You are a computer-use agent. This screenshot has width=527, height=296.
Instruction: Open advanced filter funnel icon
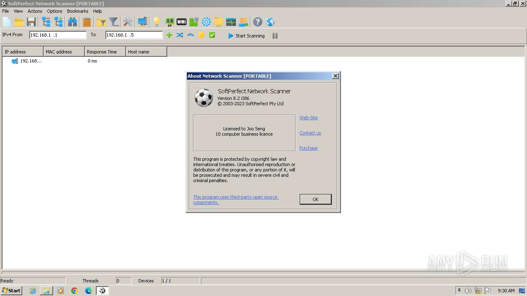pos(114,22)
